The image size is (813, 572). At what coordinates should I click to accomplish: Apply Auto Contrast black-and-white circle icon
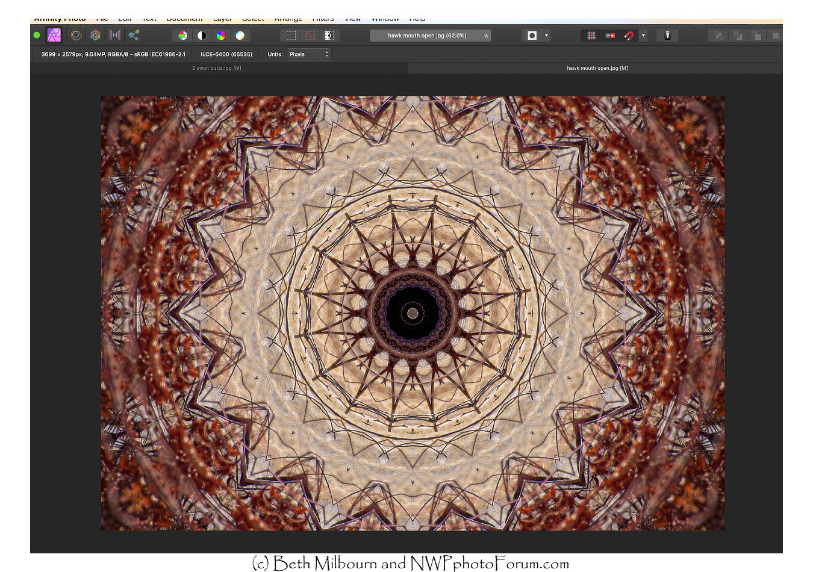pyautogui.click(x=202, y=36)
